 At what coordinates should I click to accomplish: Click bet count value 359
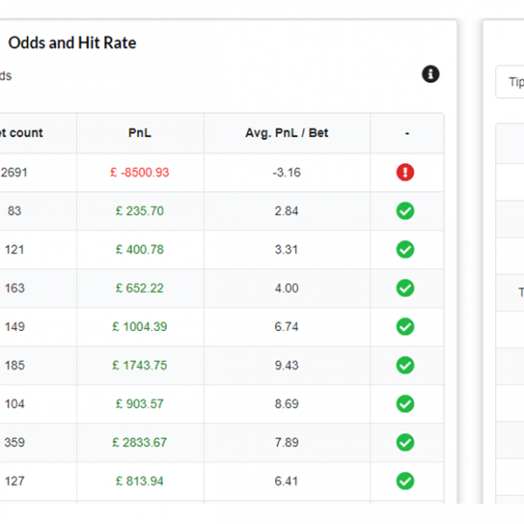(x=14, y=443)
